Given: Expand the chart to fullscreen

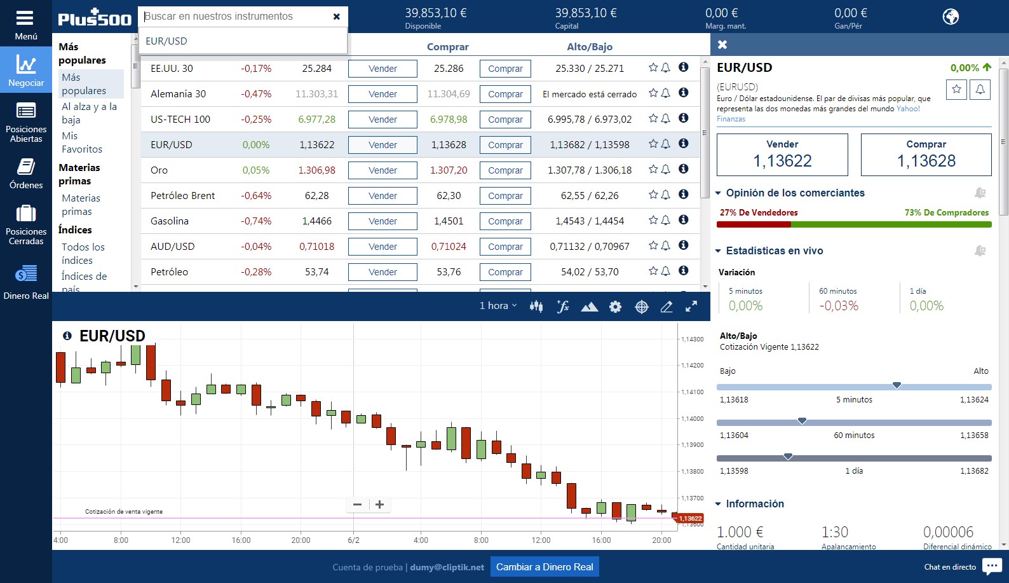Looking at the screenshot, I should [x=691, y=306].
